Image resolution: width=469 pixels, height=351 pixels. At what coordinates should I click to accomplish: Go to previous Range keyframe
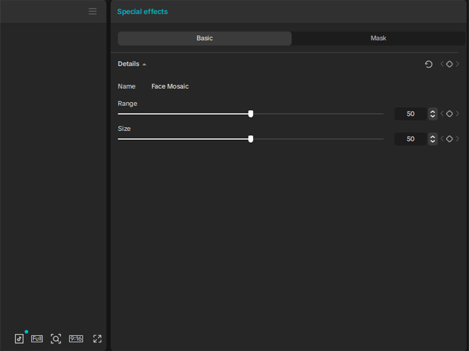[x=442, y=113]
